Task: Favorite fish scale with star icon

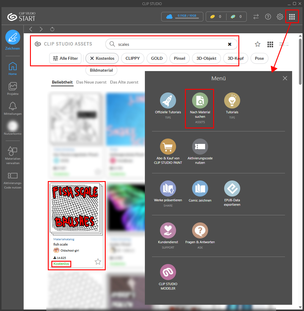Action: (98, 262)
